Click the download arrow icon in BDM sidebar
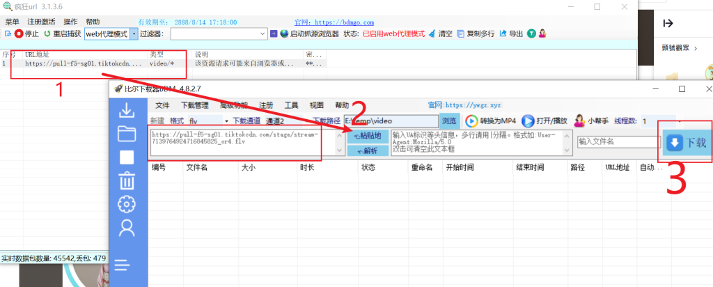This screenshot has height=287, width=713. point(127,111)
